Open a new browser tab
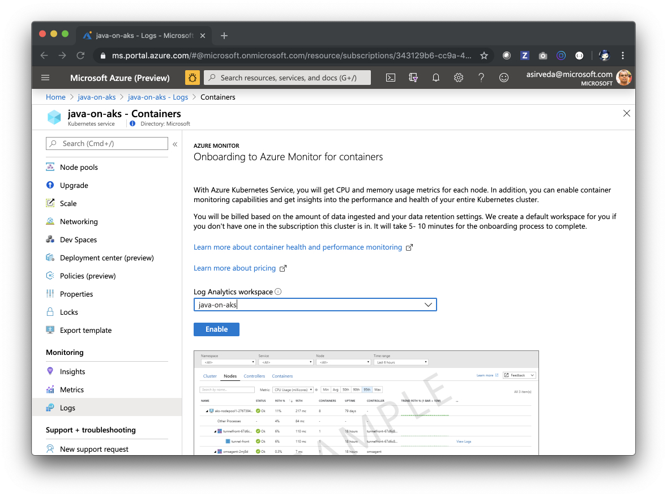667x497 pixels. (224, 36)
